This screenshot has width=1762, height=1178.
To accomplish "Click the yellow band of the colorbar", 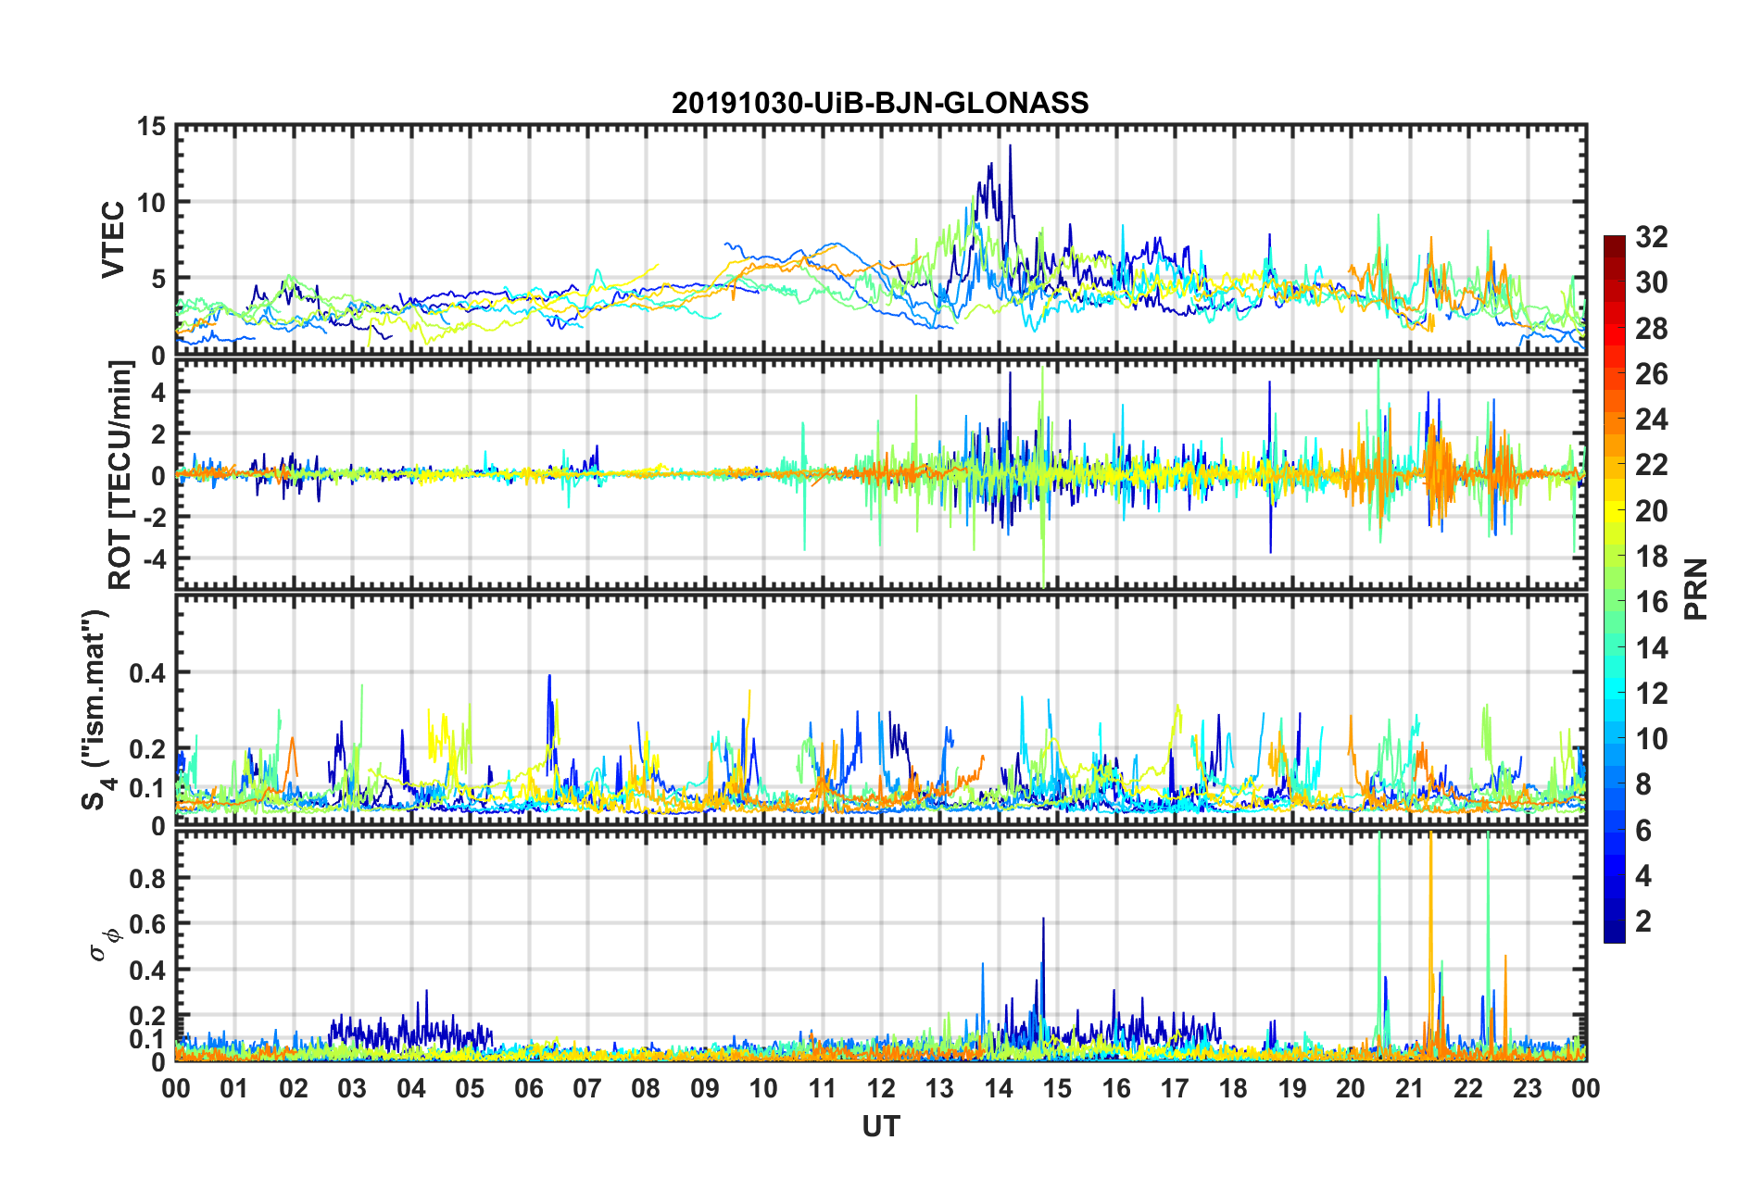I will 1615,511.
